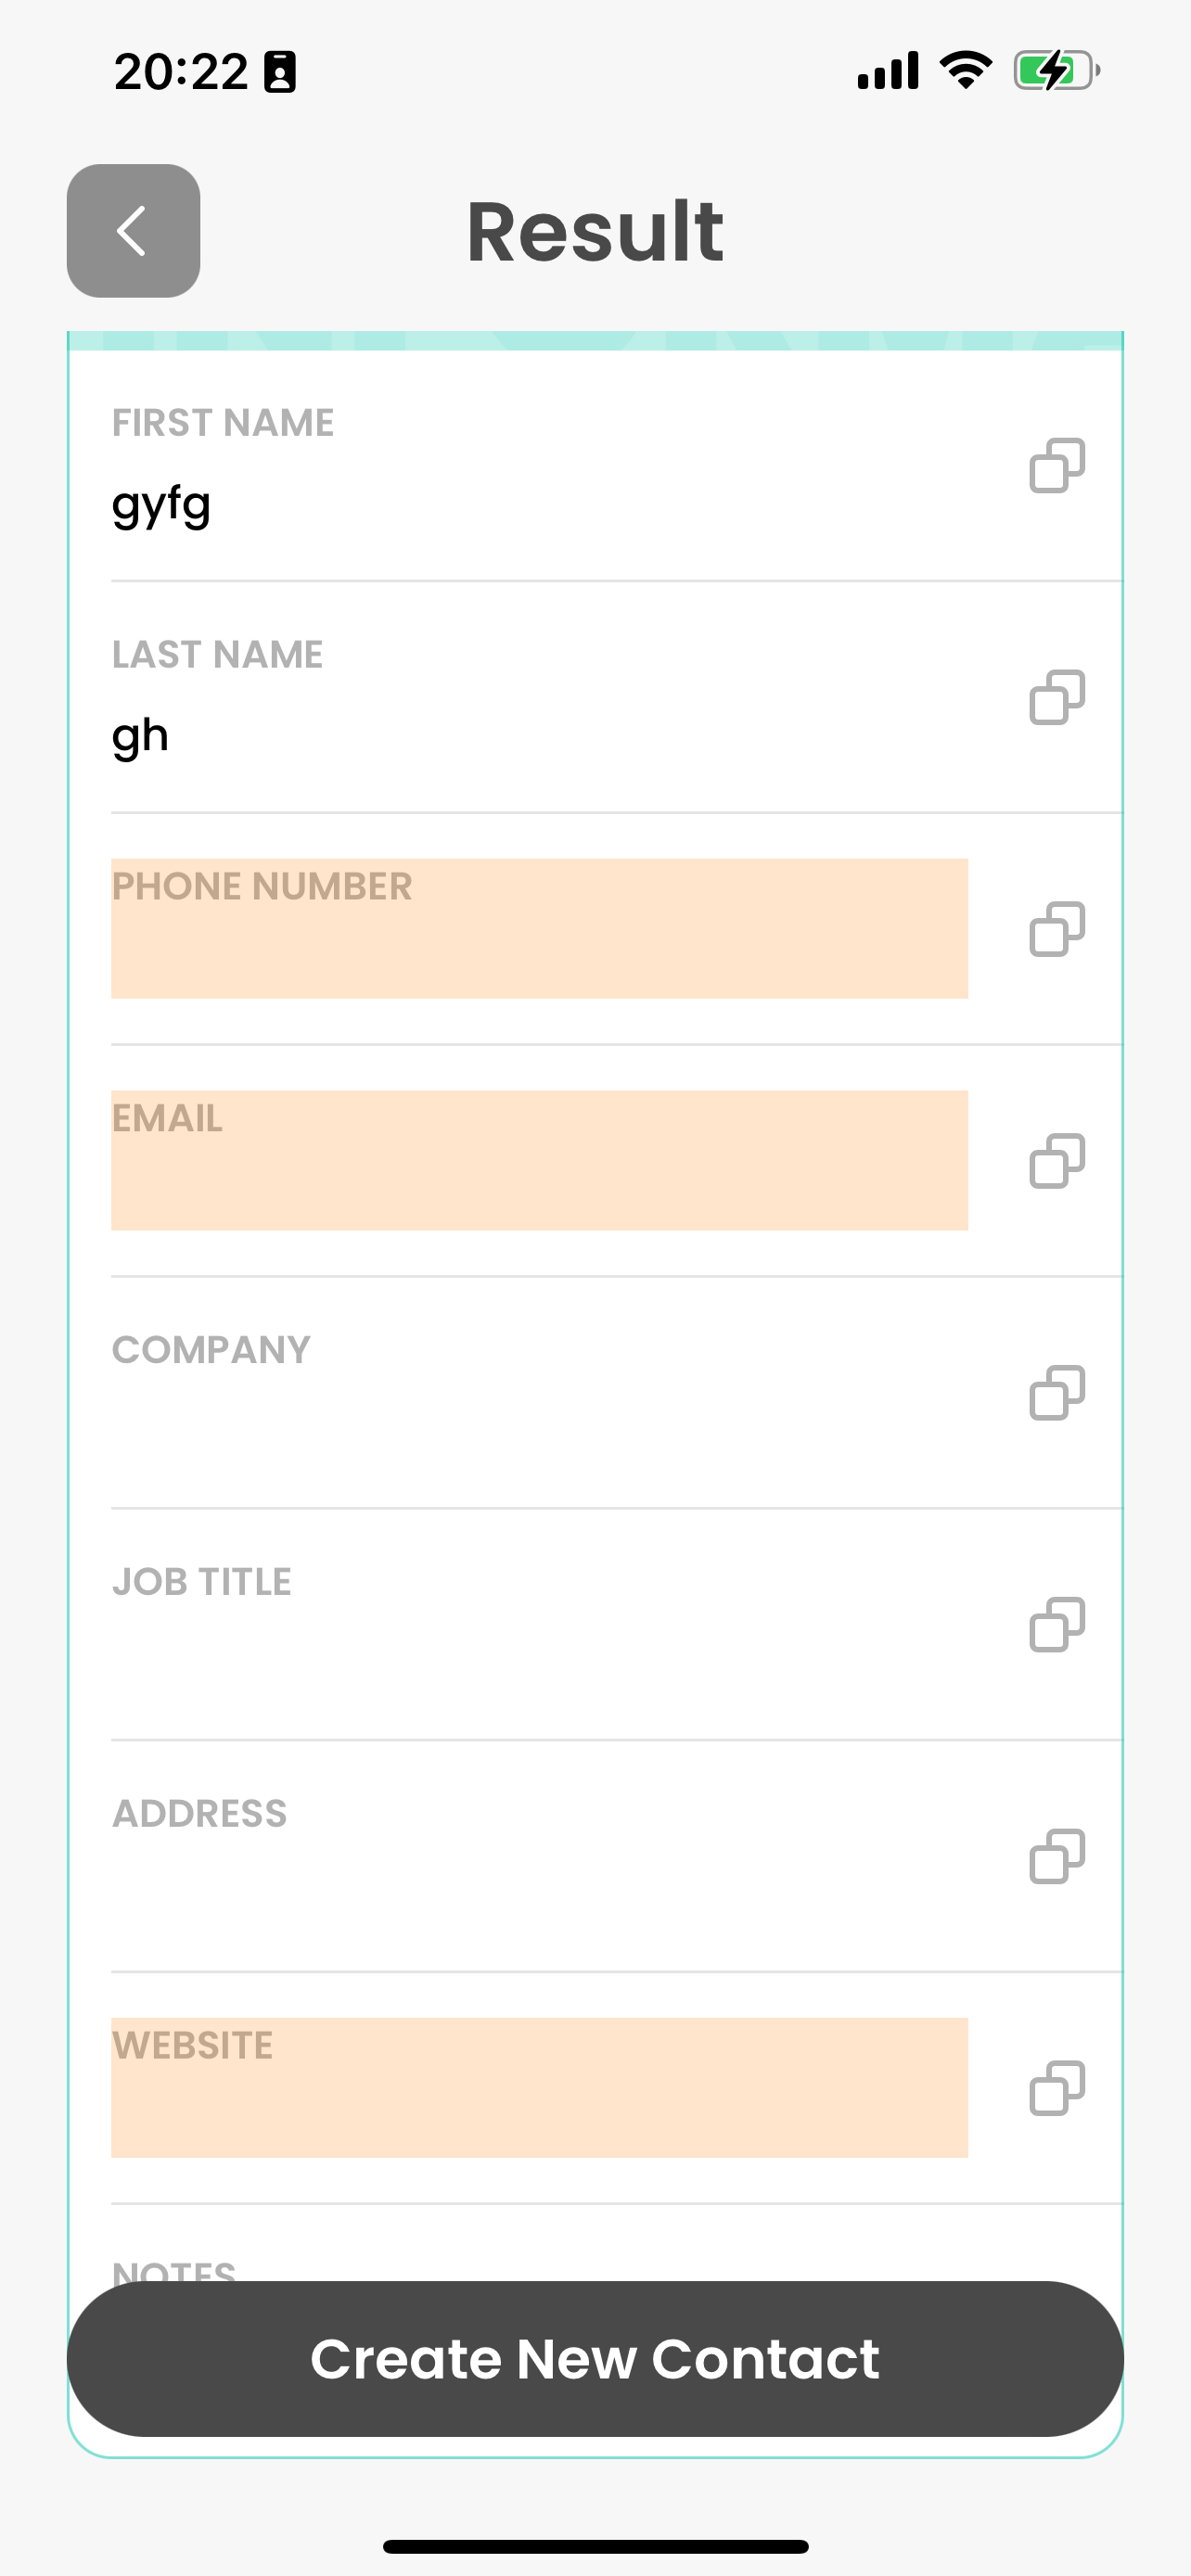Copy the Address field
The height and width of the screenshot is (2576, 1191).
1056,1857
